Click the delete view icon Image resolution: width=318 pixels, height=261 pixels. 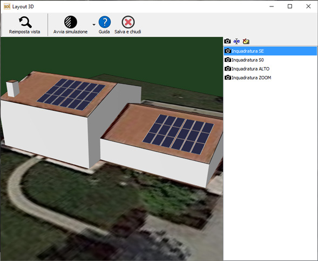[246, 41]
